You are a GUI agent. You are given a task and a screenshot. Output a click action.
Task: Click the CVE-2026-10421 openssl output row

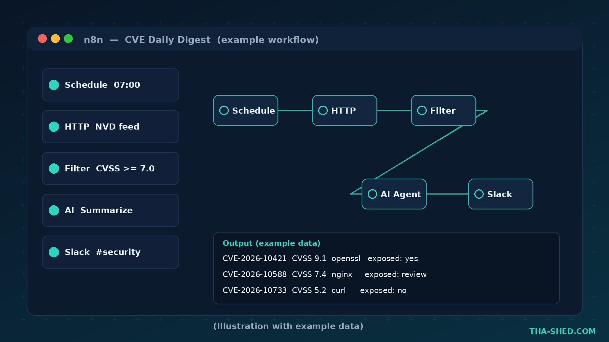pos(320,258)
